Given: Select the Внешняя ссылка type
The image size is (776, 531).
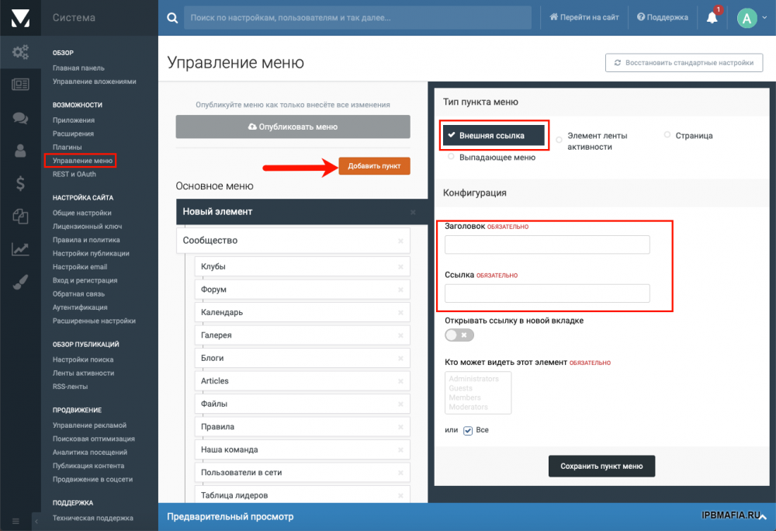Looking at the screenshot, I should (x=494, y=135).
